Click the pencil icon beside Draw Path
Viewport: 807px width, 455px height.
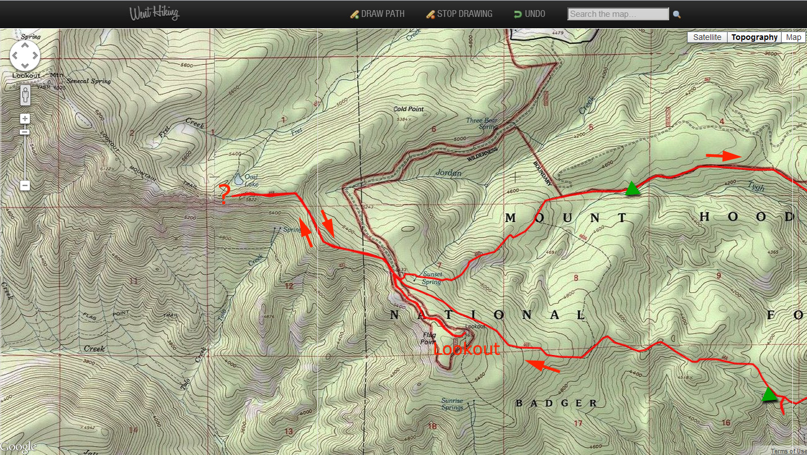point(355,14)
